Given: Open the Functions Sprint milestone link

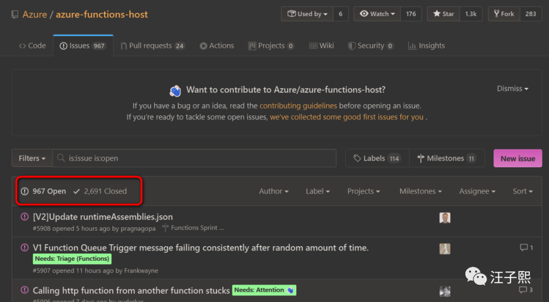Looking at the screenshot, I should coord(193,228).
